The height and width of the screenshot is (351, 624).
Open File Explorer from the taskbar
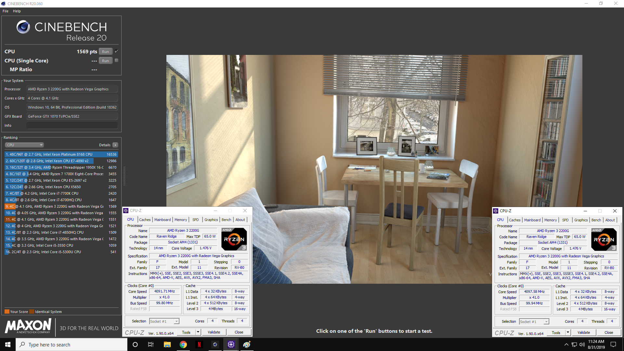coord(167,344)
